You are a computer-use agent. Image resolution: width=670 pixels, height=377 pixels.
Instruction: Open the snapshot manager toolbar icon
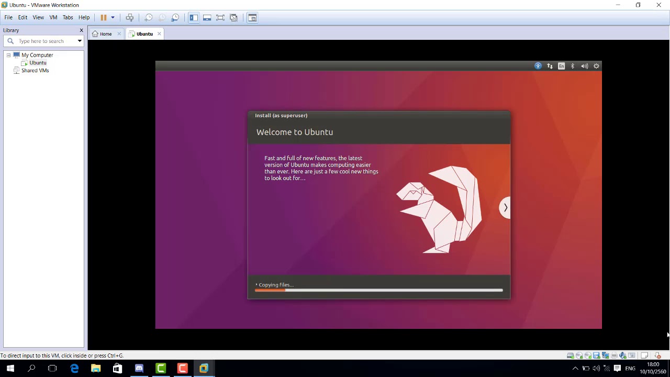coord(175,17)
